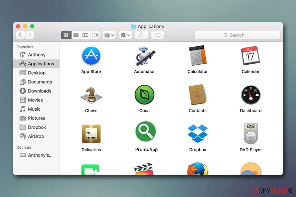296x197 pixels.
Task: Open Pictures in the sidebar
Action: point(36,118)
